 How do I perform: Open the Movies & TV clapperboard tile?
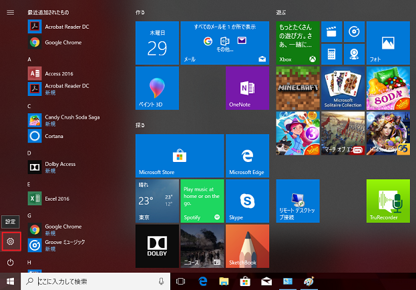pos(331,32)
